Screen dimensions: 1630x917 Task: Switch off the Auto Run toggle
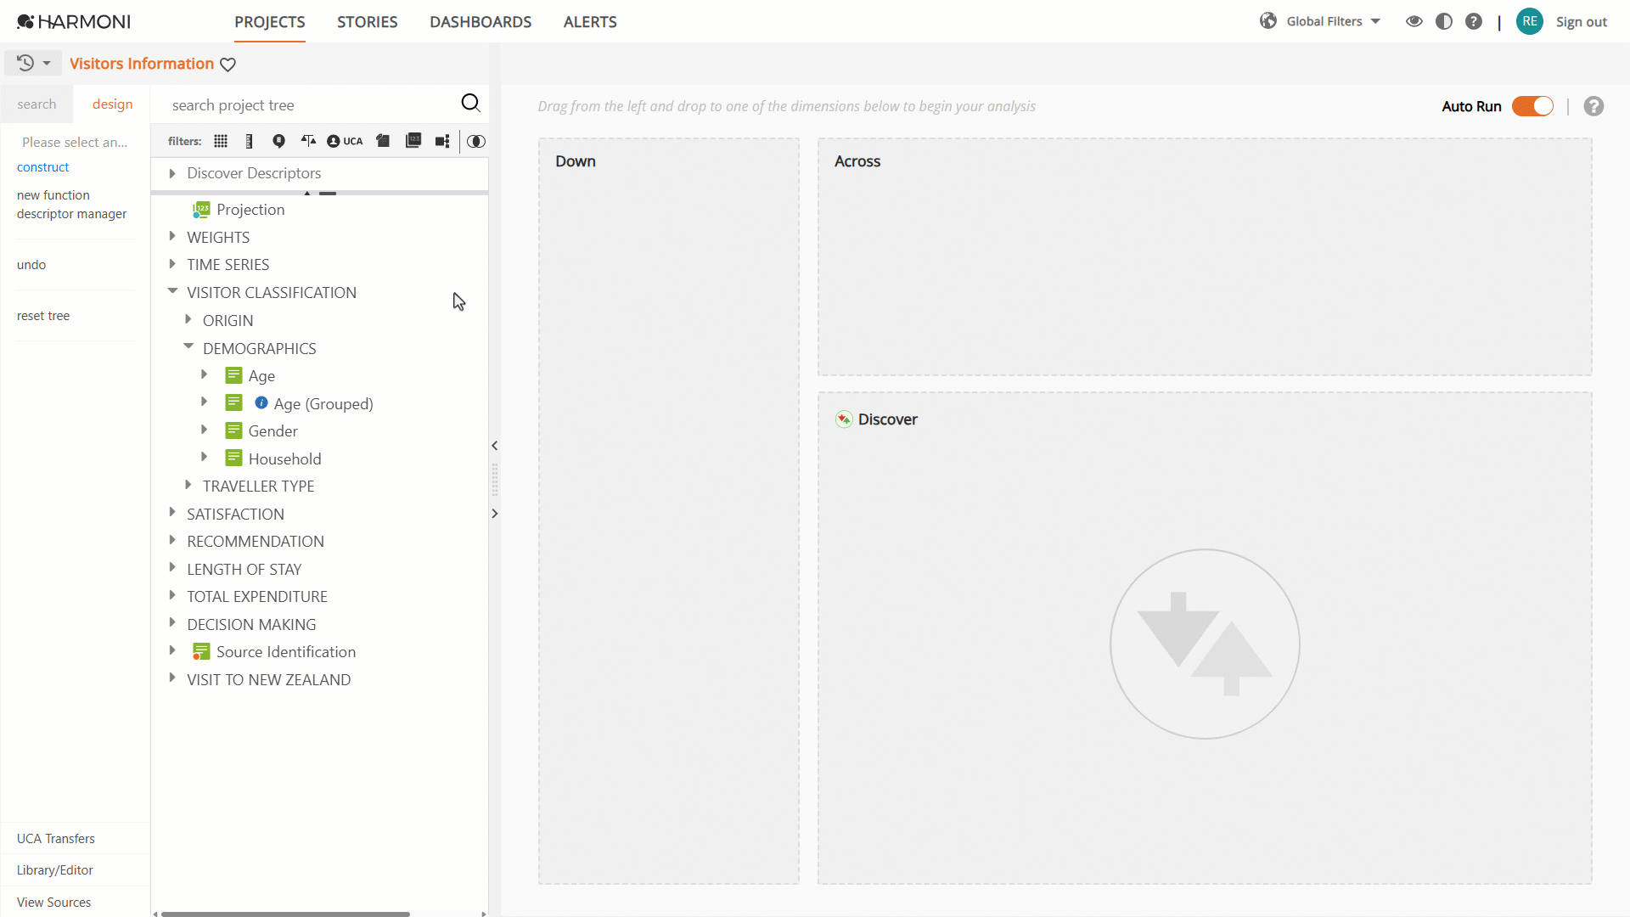[x=1532, y=106]
